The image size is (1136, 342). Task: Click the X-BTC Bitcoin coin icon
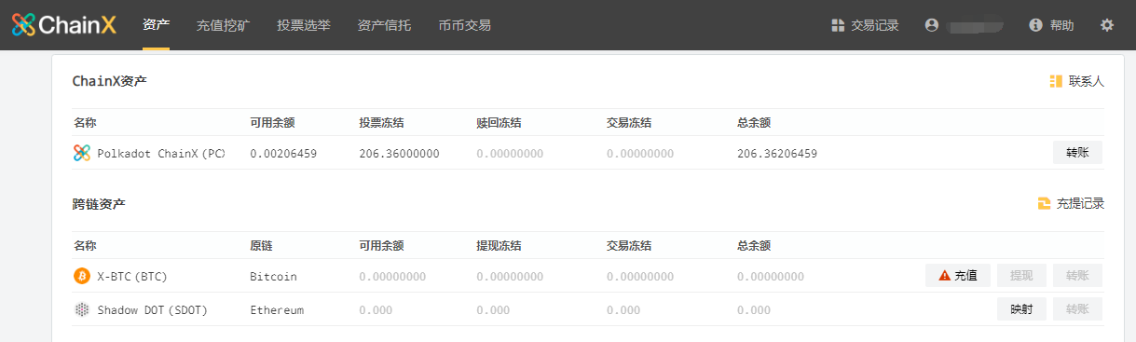coord(82,276)
